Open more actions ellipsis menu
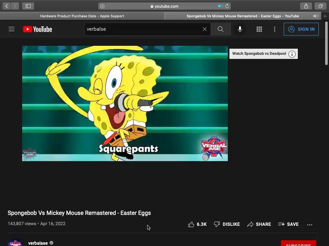 coord(309,225)
